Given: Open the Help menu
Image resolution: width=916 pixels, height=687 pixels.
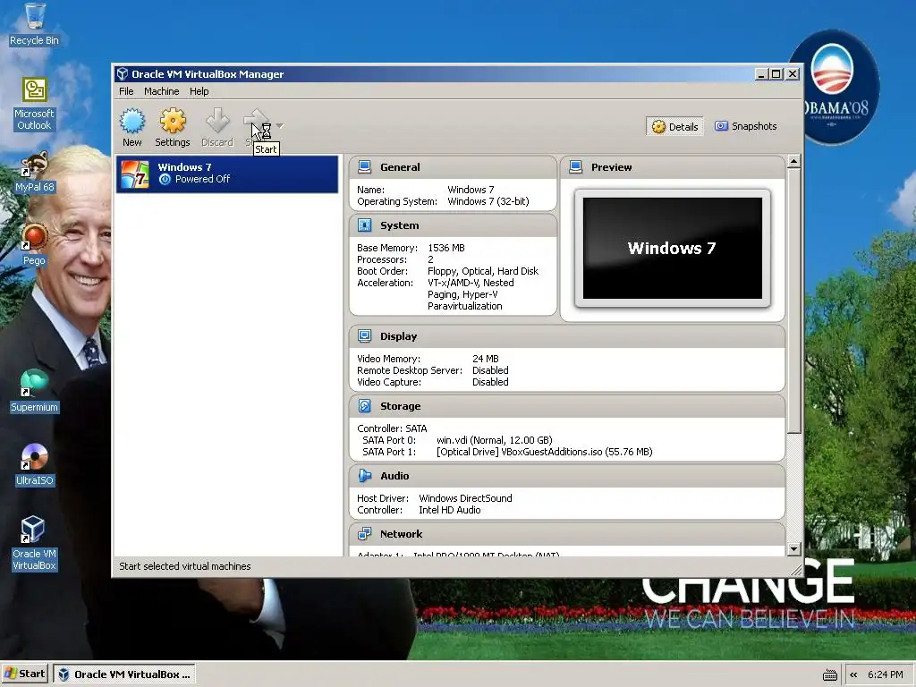Looking at the screenshot, I should (x=199, y=91).
